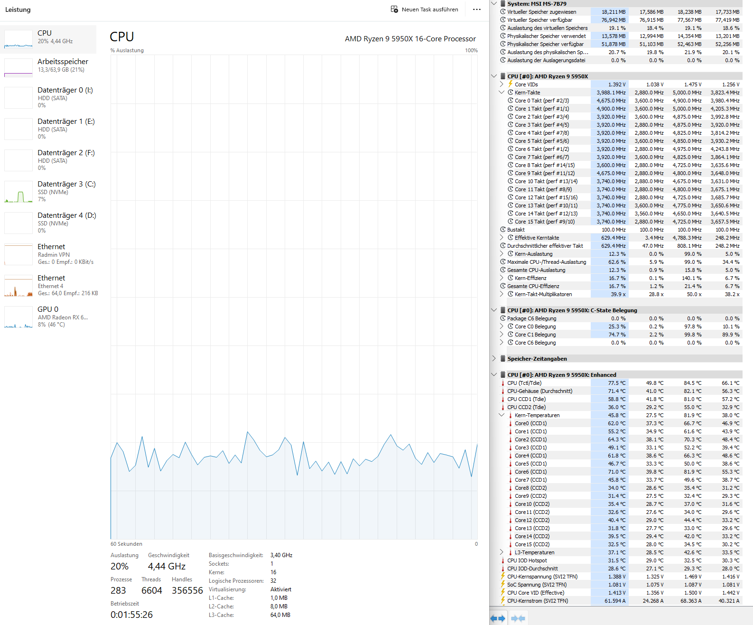The width and height of the screenshot is (753, 625).
Task: Click the Arbeitsspeicher usage graph thumbnail
Action: [x=19, y=68]
